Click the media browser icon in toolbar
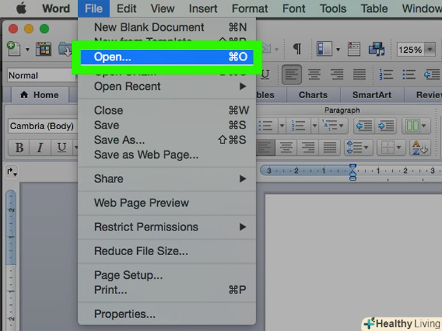Image resolution: width=442 pixels, height=331 pixels. (x=377, y=49)
